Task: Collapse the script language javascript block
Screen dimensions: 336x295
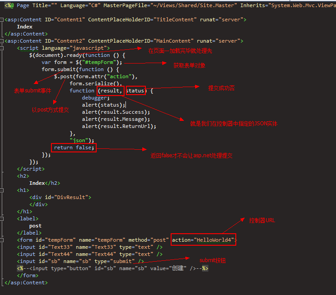Action: 2,48
